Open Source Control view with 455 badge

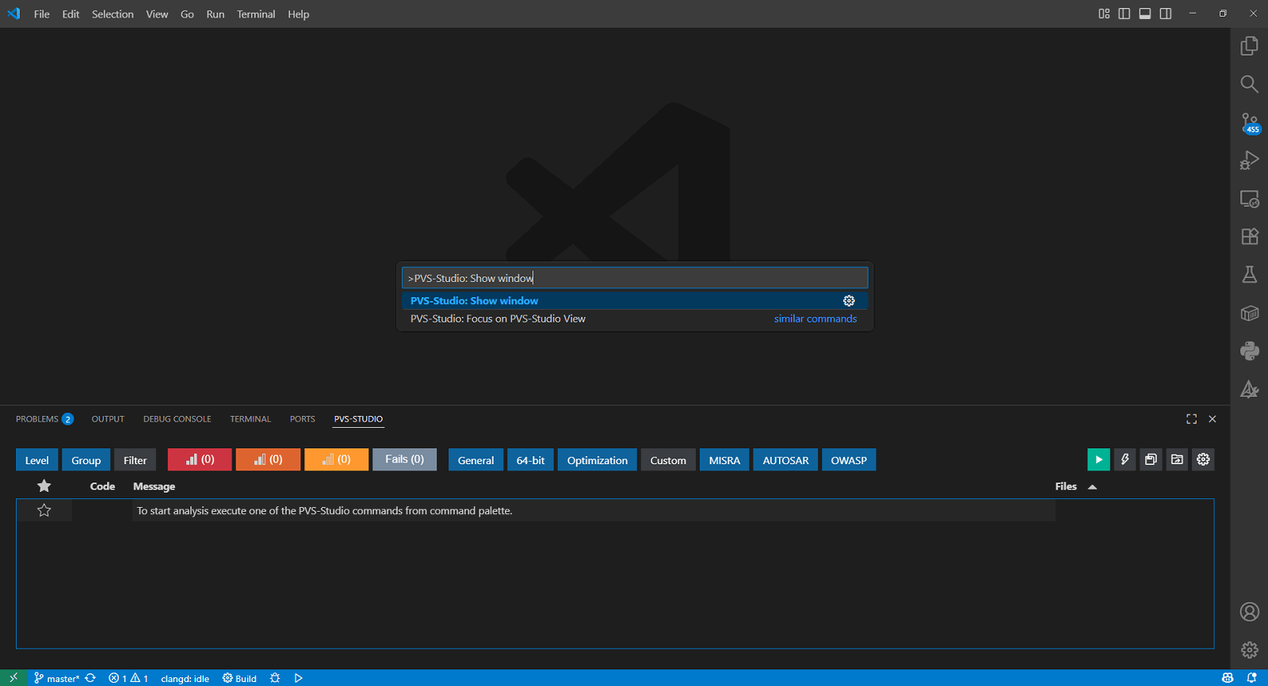(1249, 122)
